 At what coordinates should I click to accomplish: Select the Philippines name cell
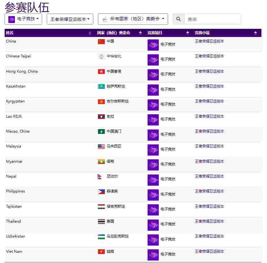coord(15,191)
